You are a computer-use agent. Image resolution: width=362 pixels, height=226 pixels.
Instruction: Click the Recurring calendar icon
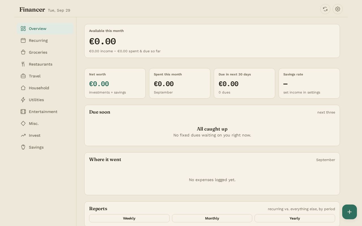click(x=23, y=40)
